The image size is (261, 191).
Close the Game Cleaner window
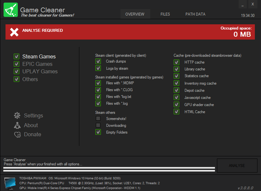253,4
